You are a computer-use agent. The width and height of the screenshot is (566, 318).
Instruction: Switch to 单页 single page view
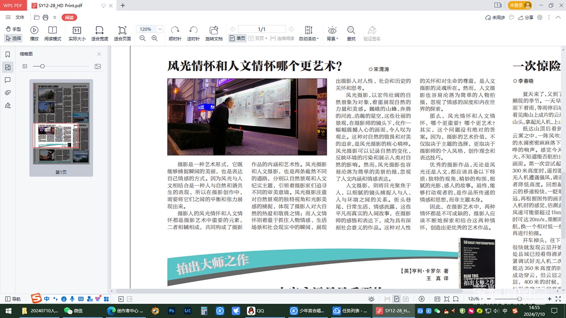237,39
